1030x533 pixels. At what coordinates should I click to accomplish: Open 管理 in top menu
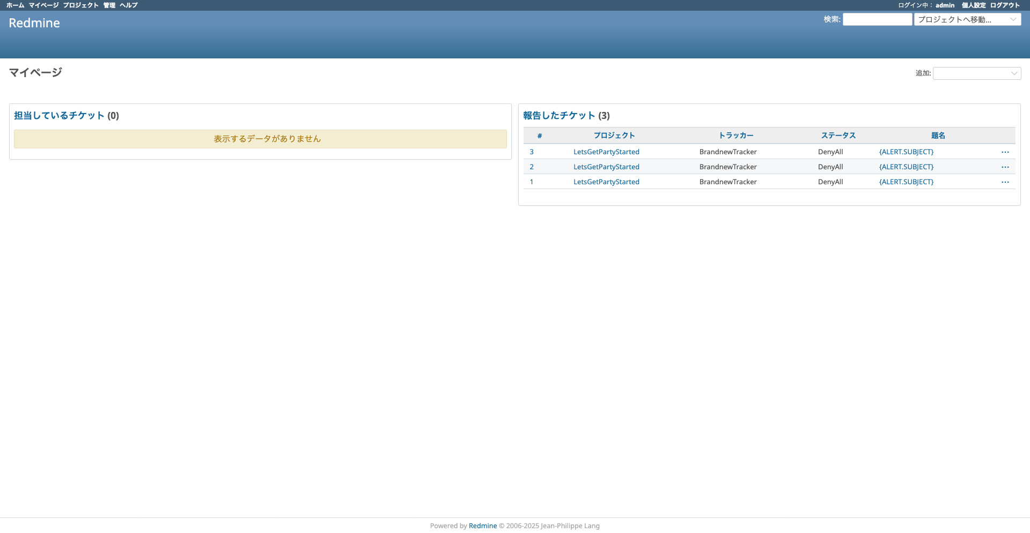tap(109, 5)
